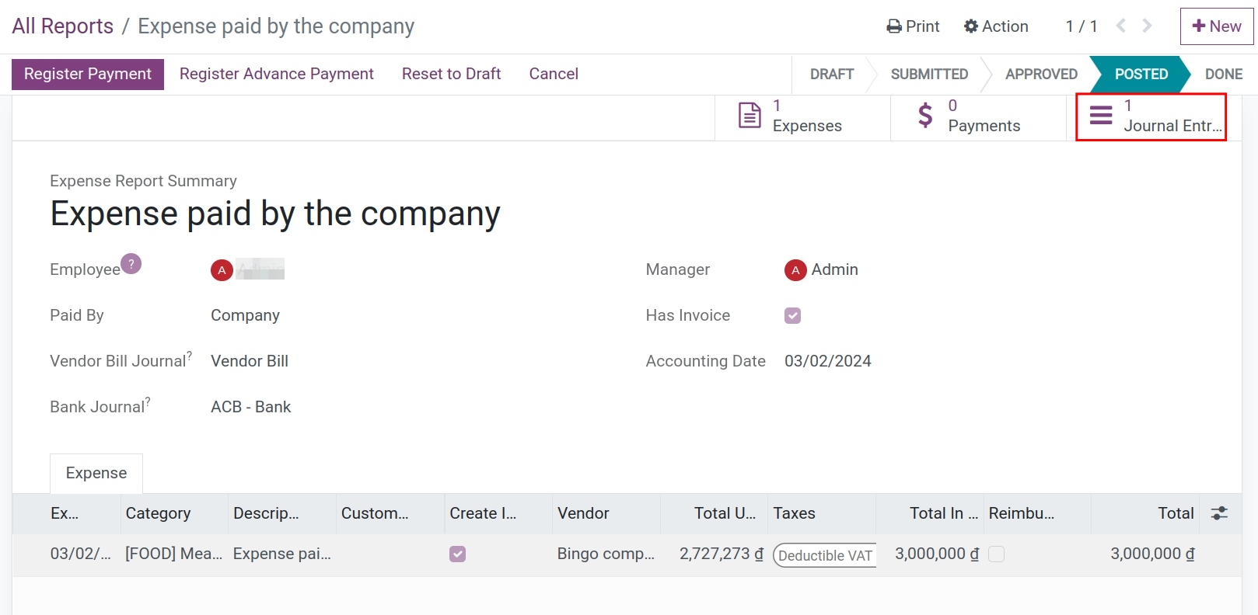Click the Deductible VAT tax tag
The width and height of the screenshot is (1258, 615).
click(x=825, y=555)
